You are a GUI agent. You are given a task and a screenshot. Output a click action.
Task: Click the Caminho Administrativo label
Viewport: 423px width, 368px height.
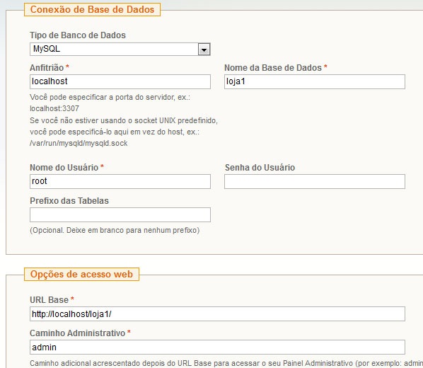(x=77, y=333)
